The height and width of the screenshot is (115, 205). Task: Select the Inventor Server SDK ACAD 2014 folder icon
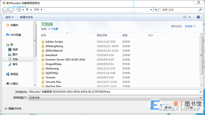click(43, 59)
